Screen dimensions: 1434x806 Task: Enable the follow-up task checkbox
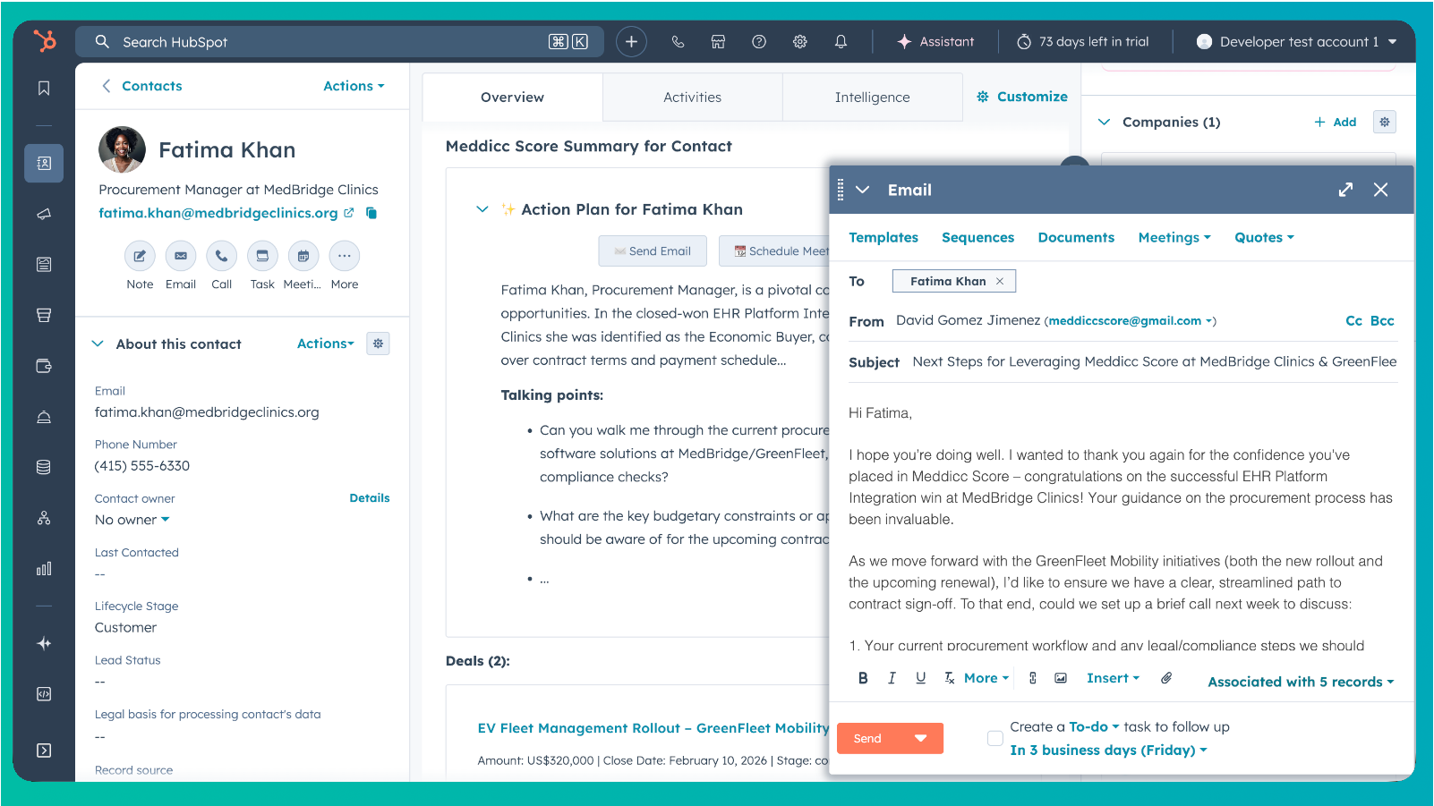coord(994,738)
